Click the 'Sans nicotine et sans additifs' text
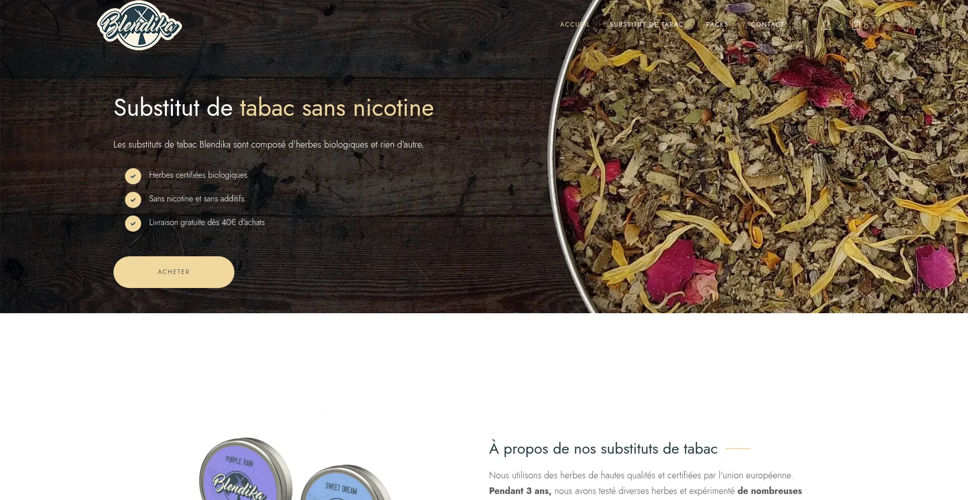Screen dimensions: 968x500 [198, 199]
